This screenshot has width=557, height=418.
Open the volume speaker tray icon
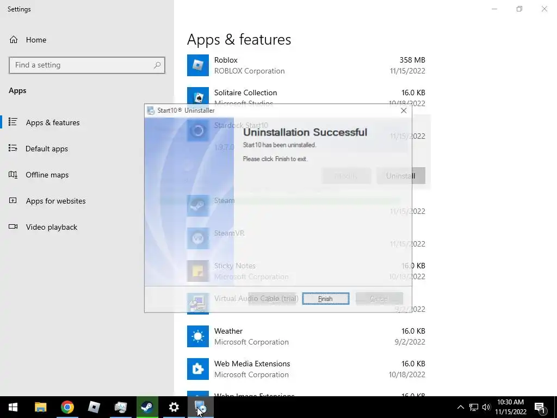486,407
